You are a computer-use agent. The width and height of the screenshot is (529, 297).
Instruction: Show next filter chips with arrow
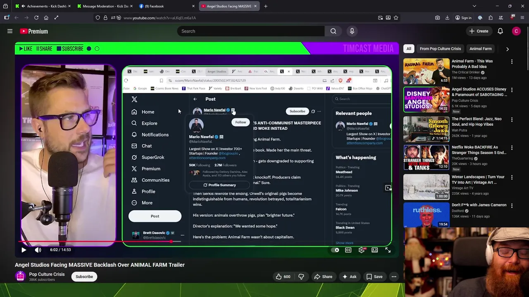pos(507,49)
